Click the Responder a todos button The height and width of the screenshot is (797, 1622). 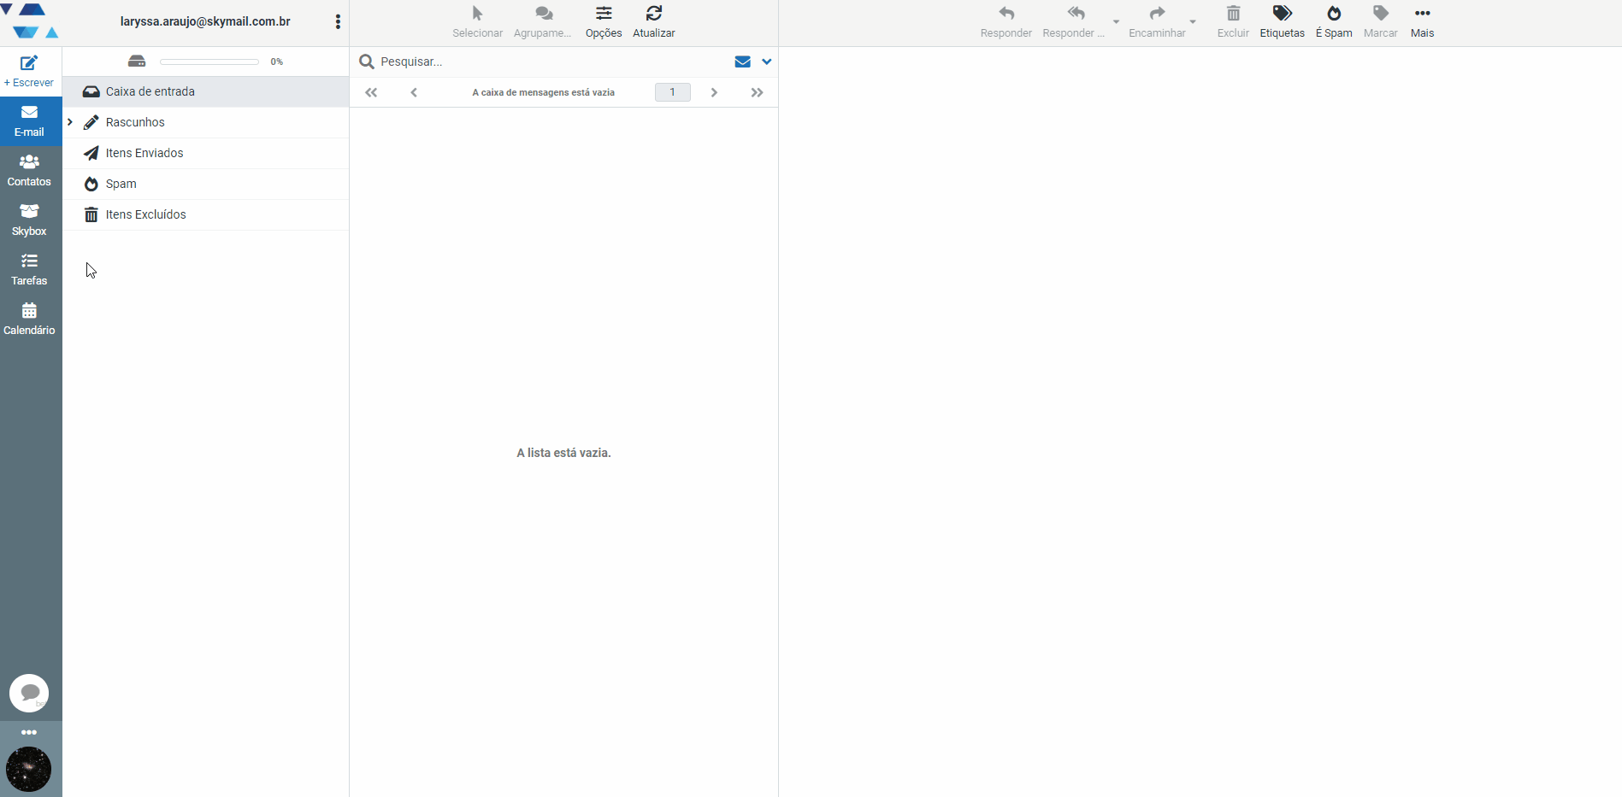pyautogui.click(x=1074, y=22)
